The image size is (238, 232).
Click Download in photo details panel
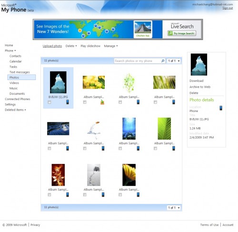pyautogui.click(x=197, y=81)
